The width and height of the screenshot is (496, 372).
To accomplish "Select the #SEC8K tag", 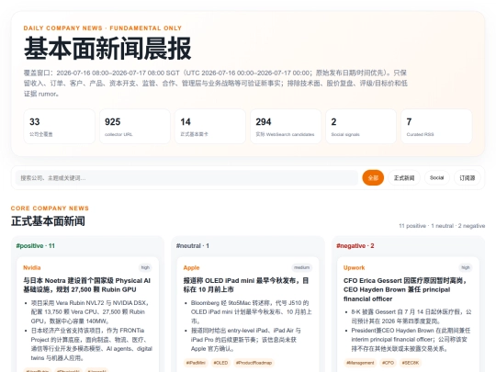I will [x=411, y=363].
